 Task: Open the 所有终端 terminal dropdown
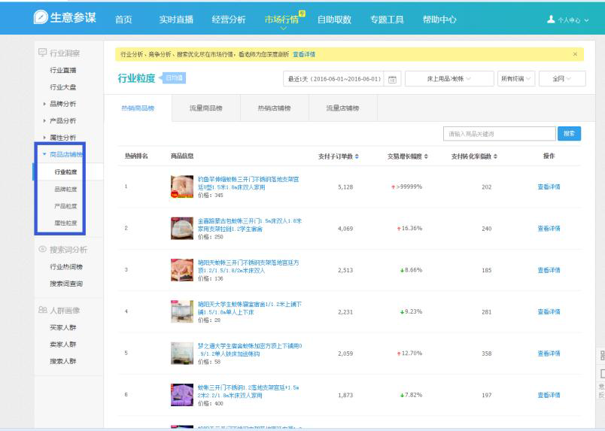[x=516, y=79]
